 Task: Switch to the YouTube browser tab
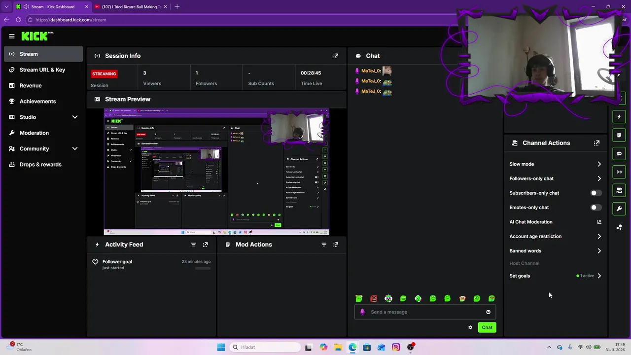click(131, 7)
